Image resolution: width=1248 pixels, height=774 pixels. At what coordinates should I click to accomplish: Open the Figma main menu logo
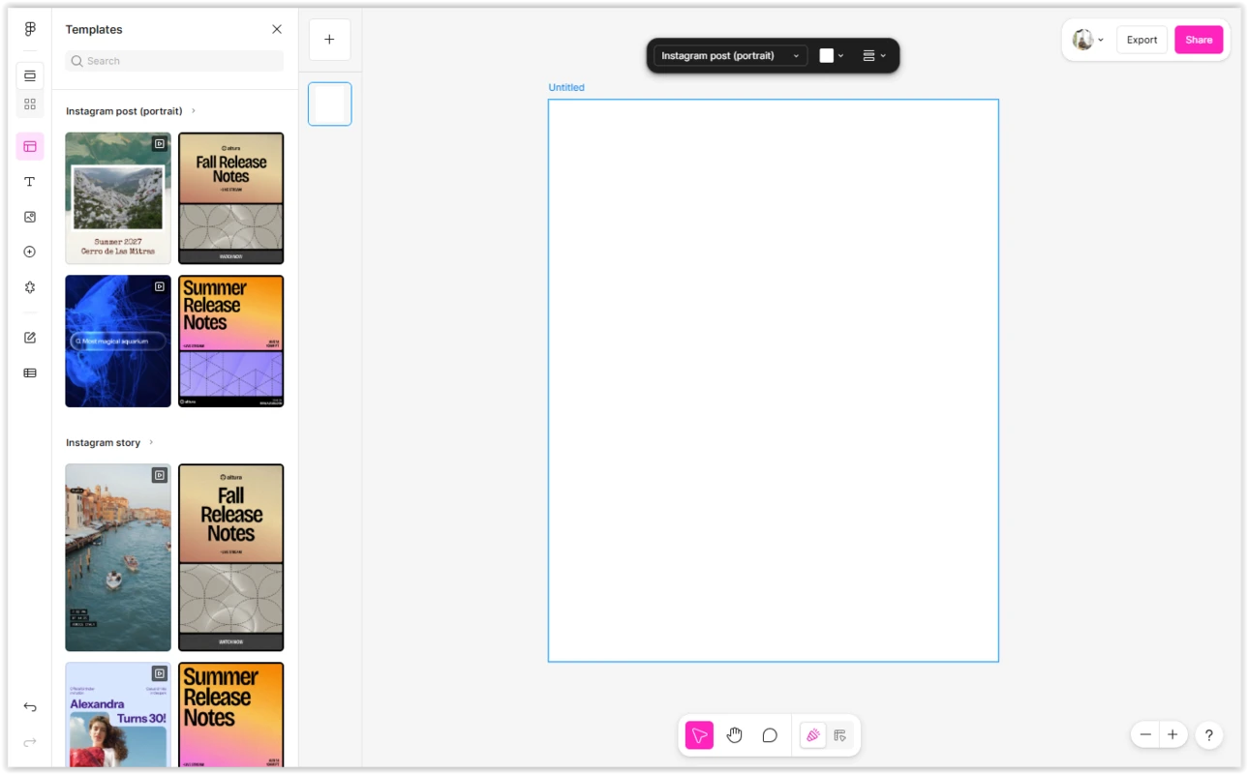tap(30, 29)
